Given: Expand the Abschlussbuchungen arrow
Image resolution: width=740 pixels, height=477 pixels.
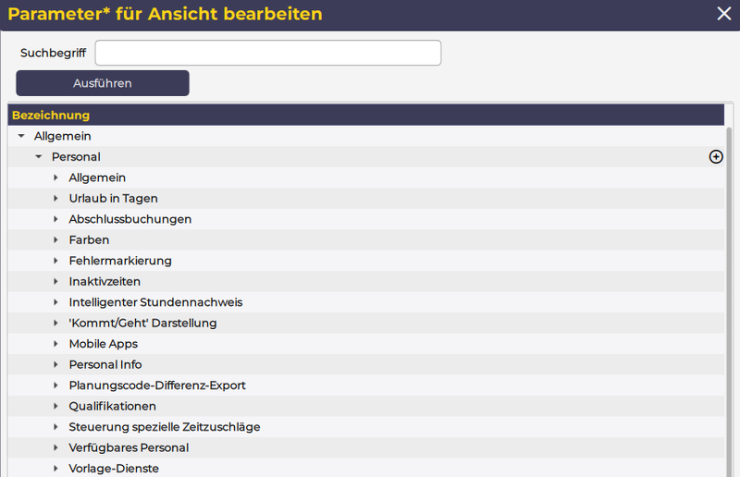Looking at the screenshot, I should (56, 220).
